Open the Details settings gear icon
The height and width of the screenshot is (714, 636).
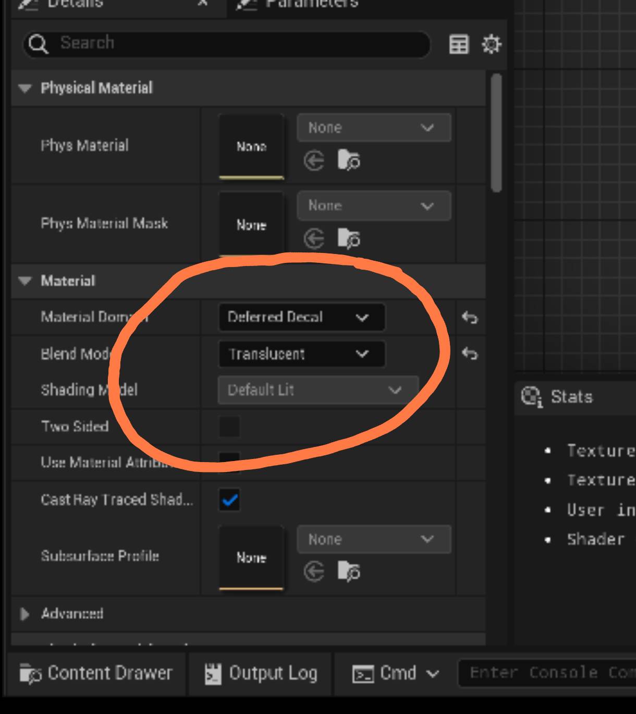(491, 44)
